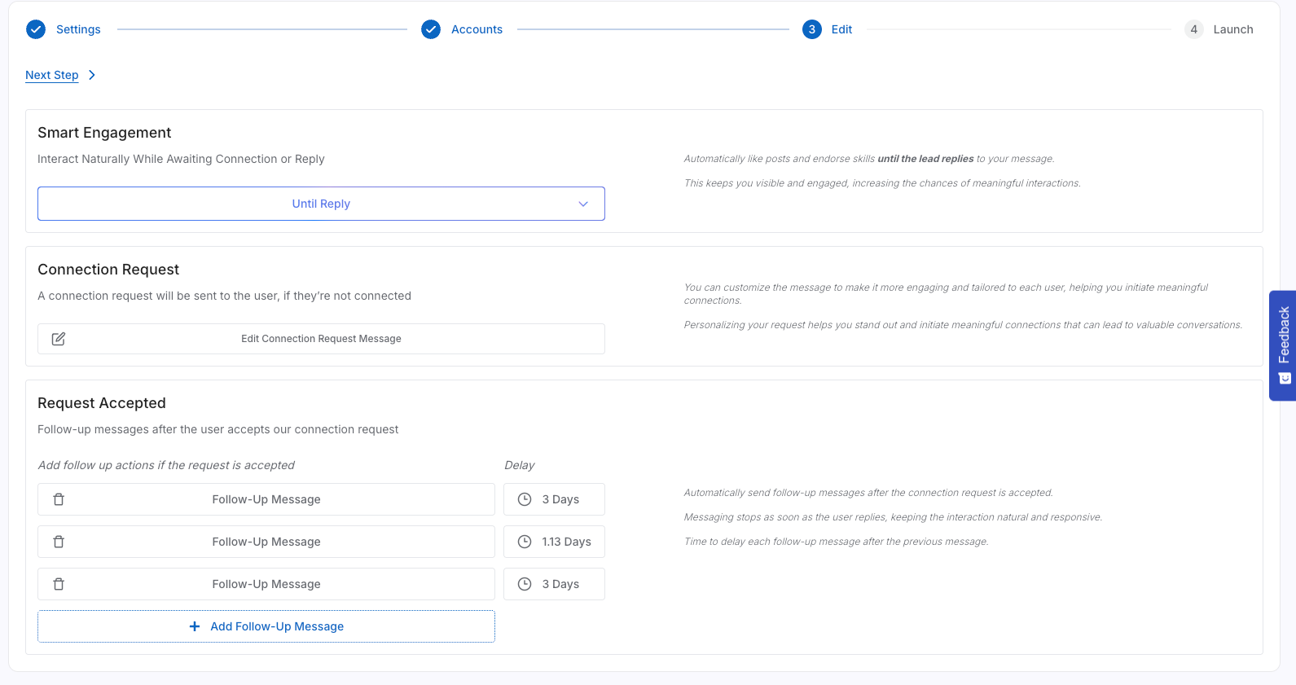
Task: Click trash icon on second Follow-Up Message
Action: (59, 542)
